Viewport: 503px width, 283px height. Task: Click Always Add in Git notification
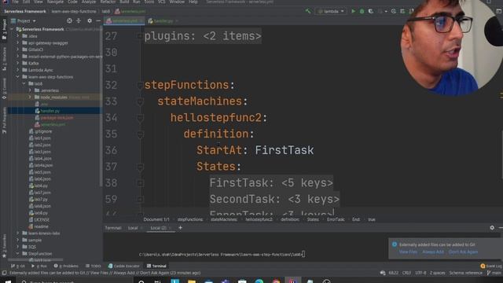433,252
